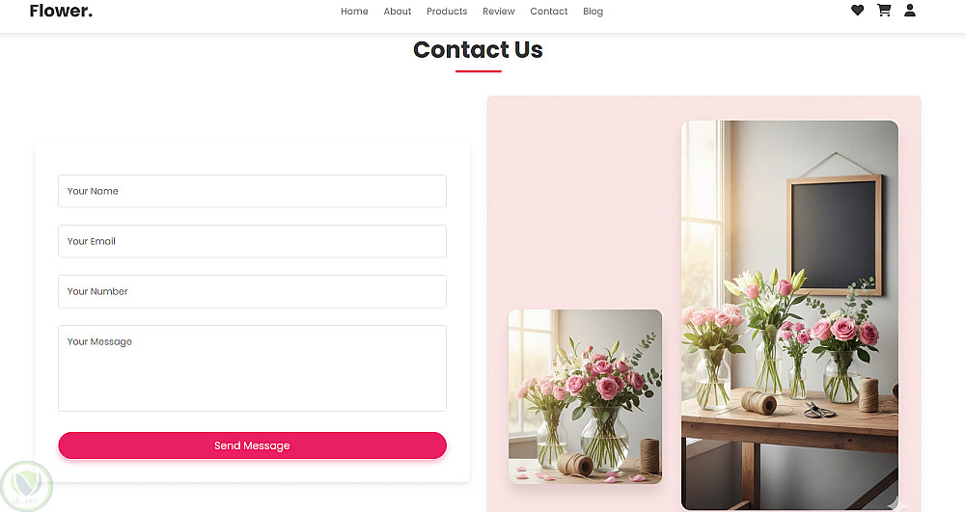Navigate to Products
This screenshot has height=512, width=965.
tap(447, 11)
